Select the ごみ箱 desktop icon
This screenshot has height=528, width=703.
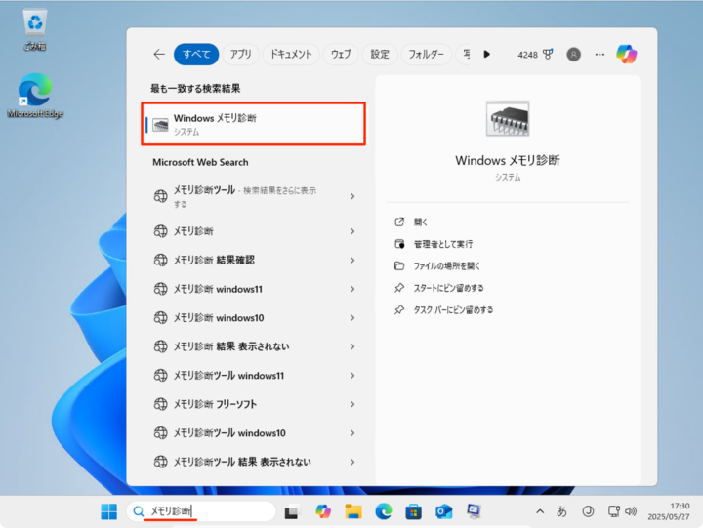[x=35, y=29]
